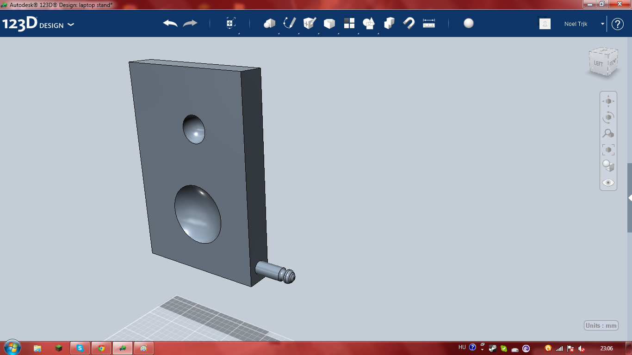Click the right-edge vertical scrollbar thumb

point(630,198)
